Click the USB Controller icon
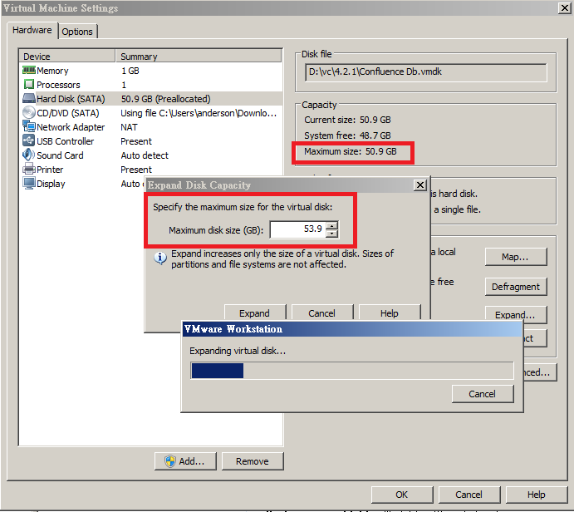 (29, 140)
